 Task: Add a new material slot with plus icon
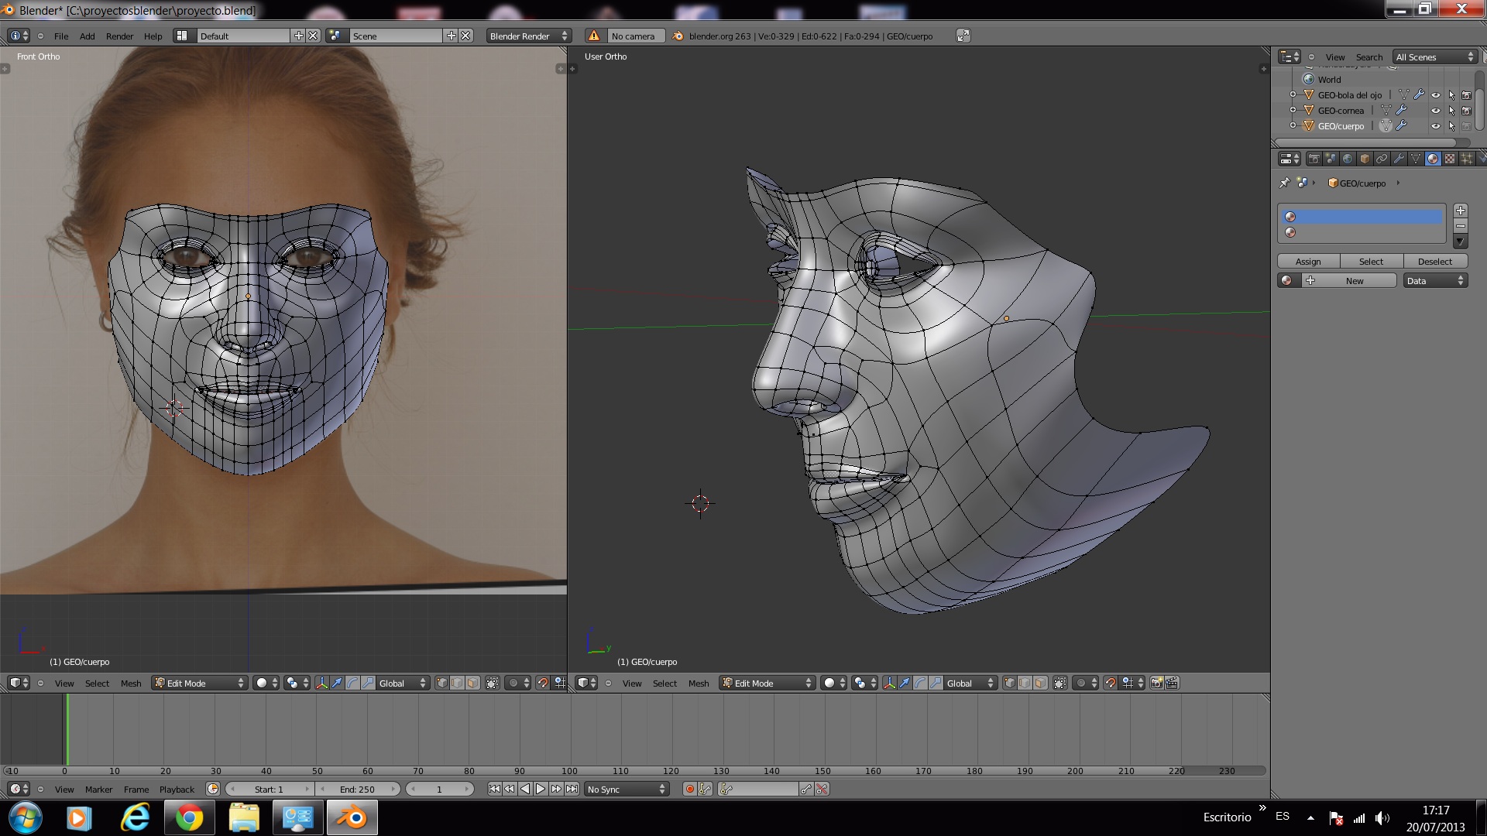[x=1460, y=211]
